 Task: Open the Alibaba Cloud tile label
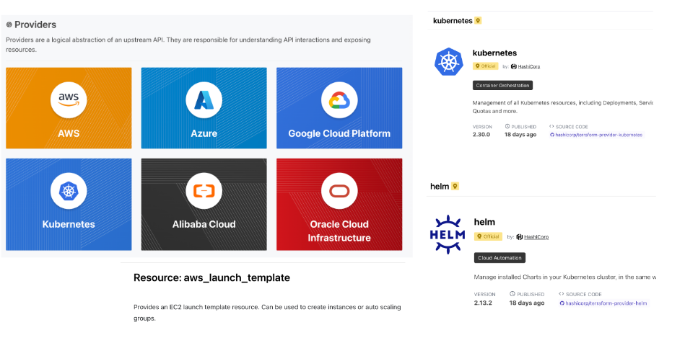pos(204,224)
